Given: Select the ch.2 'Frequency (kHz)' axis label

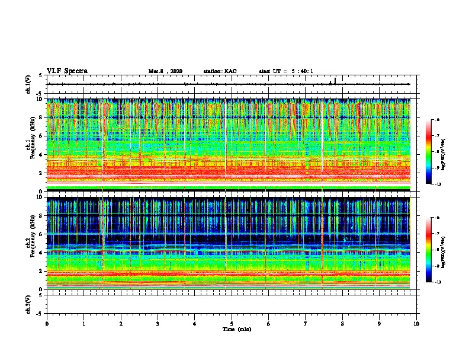Looking at the screenshot, I should (x=33, y=236).
